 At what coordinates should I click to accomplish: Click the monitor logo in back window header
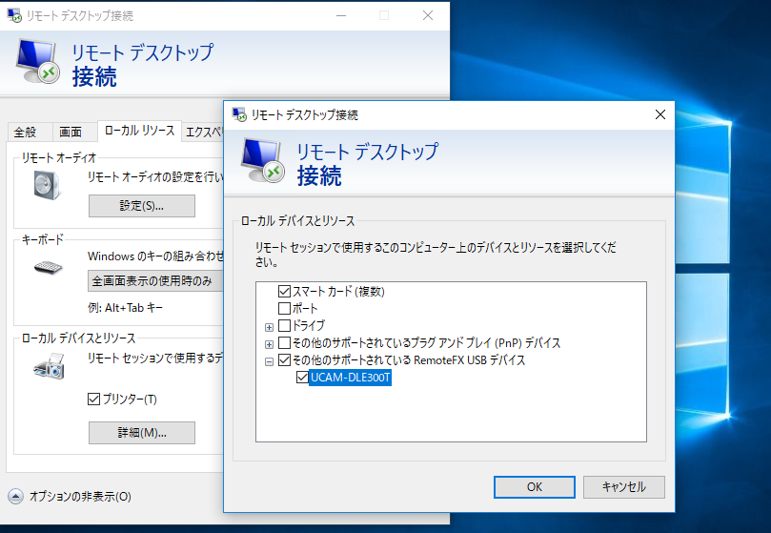click(x=38, y=62)
